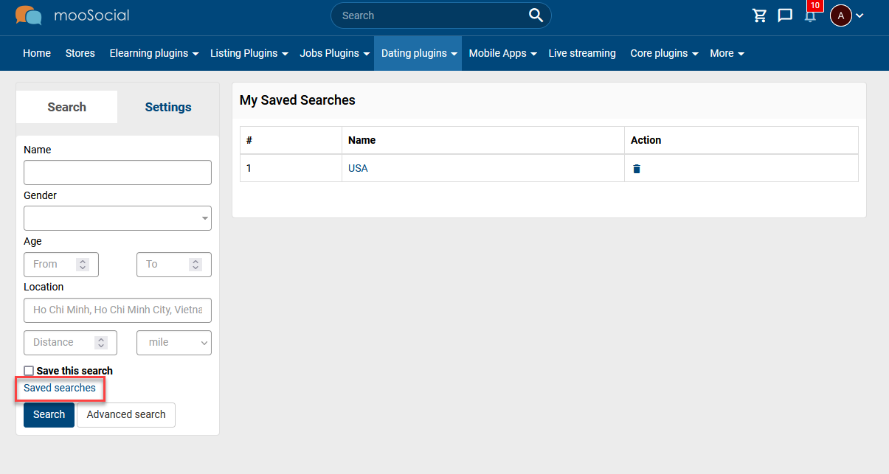Delete the USA saved search
Screen dimensions: 889x474
pos(637,169)
